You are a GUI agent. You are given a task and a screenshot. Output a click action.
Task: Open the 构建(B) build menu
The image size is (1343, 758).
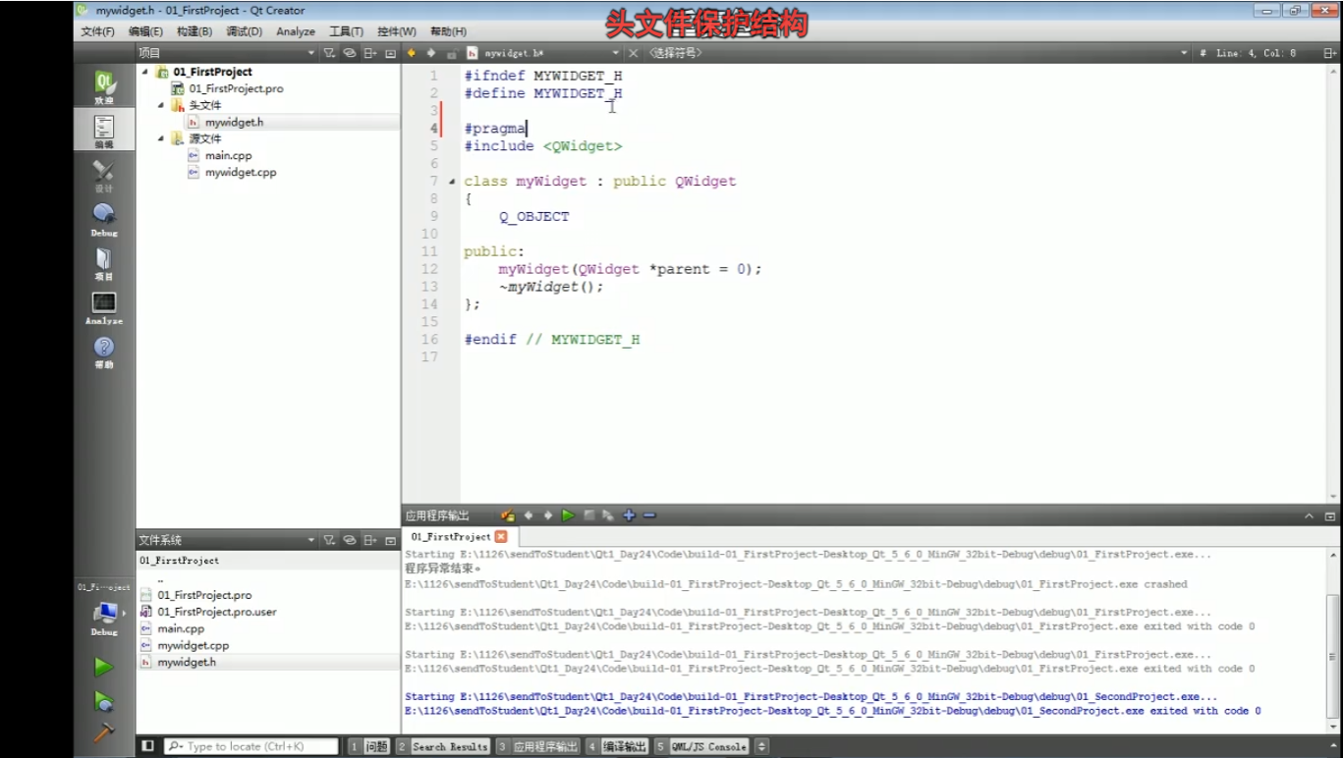(194, 31)
